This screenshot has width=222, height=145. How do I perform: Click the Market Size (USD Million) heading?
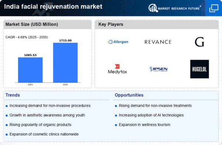pyautogui.click(x=32, y=24)
